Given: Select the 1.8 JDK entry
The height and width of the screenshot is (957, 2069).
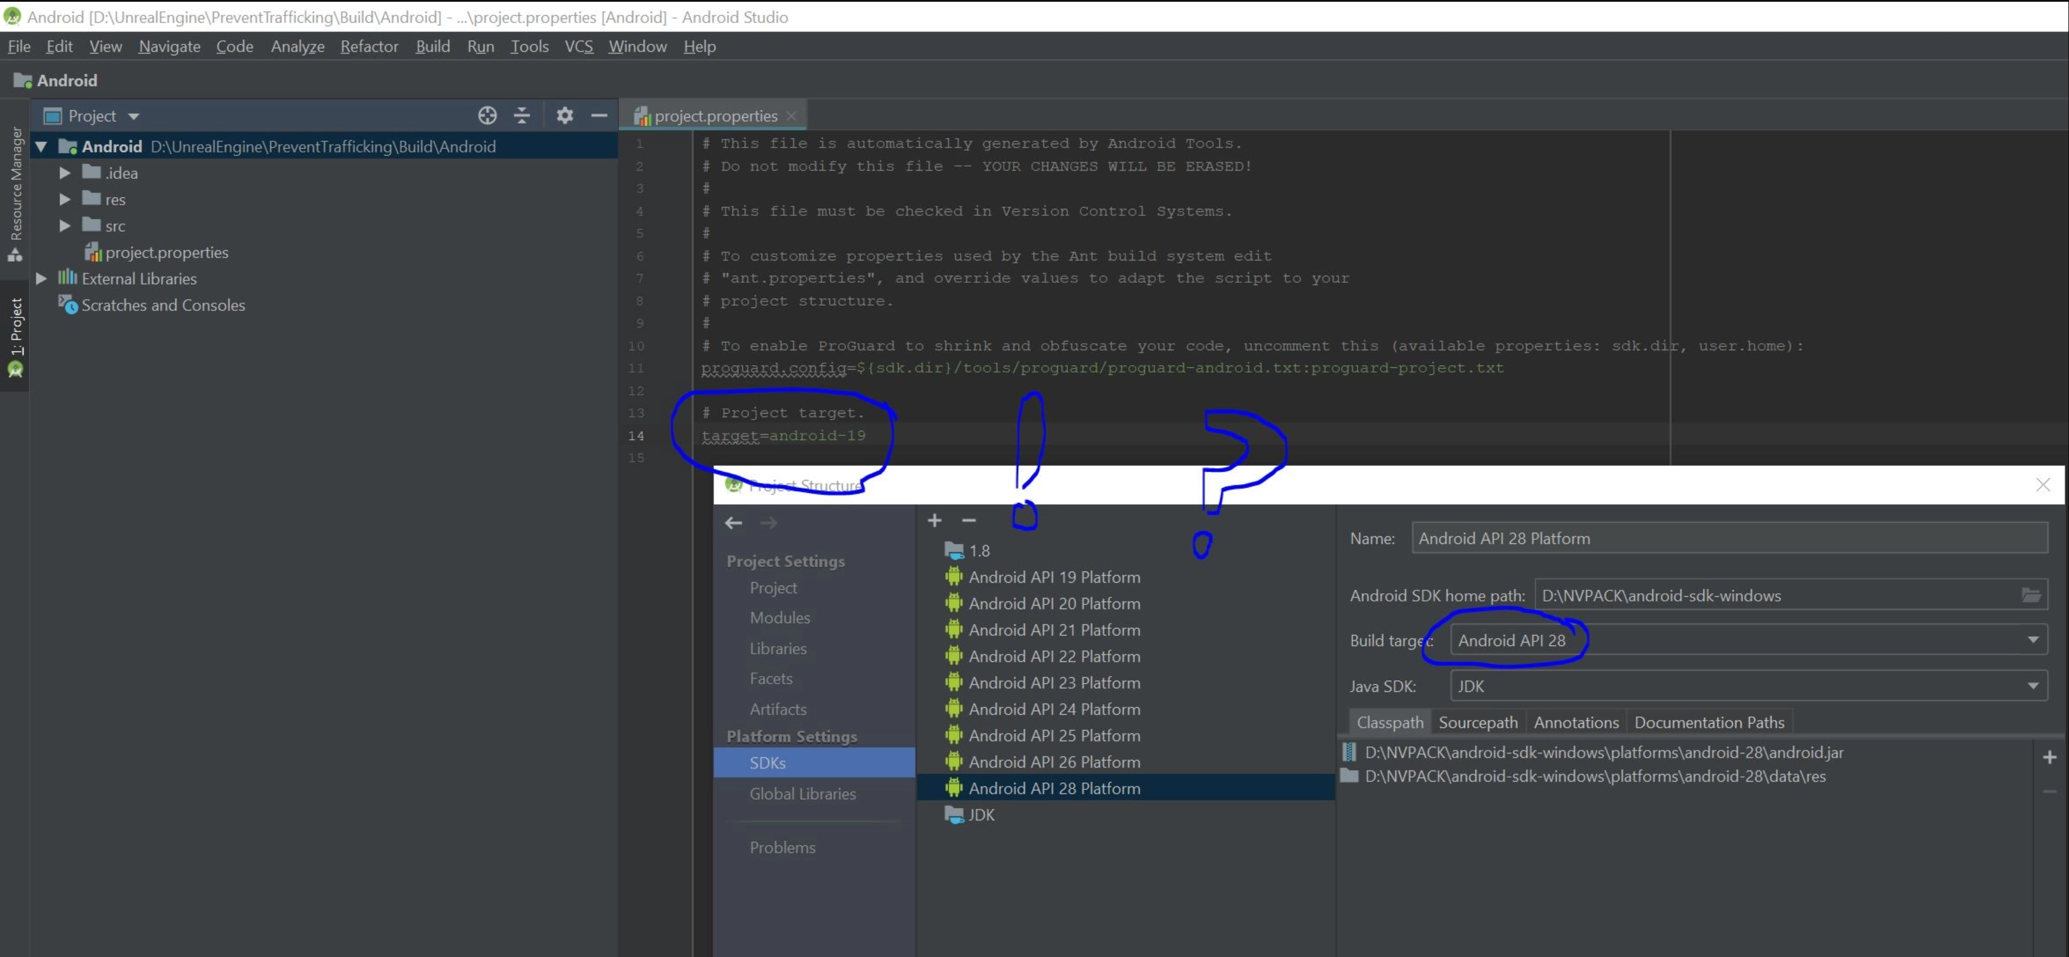Looking at the screenshot, I should (x=968, y=551).
